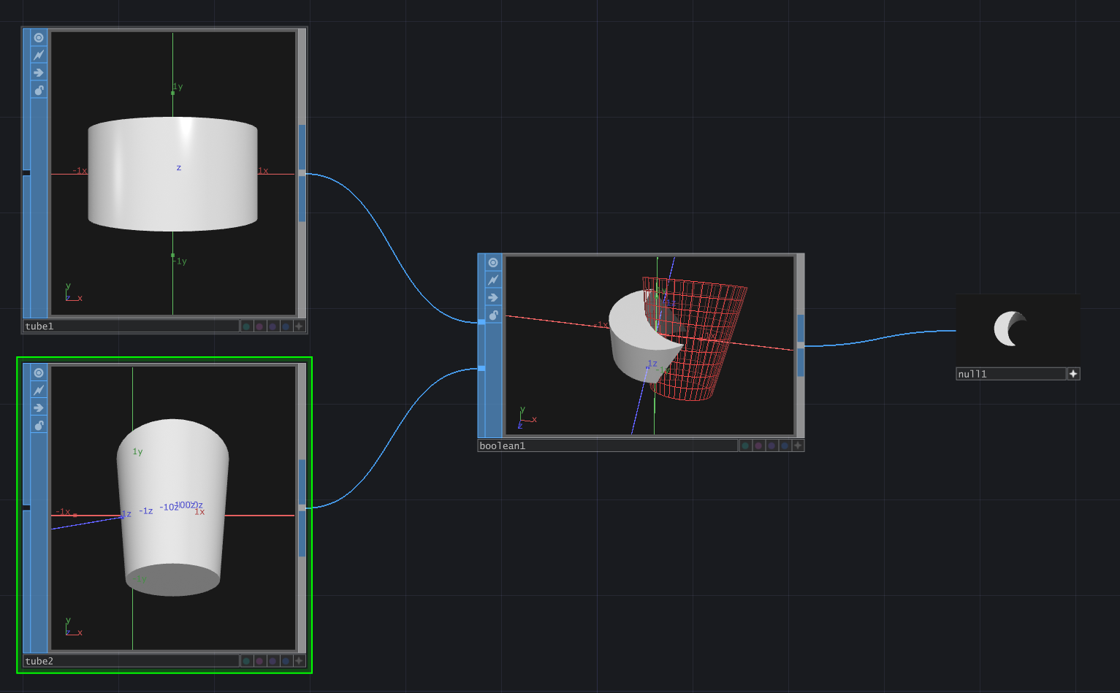The height and width of the screenshot is (693, 1120).
Task: Click the tube2 name field
Action: tap(132, 661)
